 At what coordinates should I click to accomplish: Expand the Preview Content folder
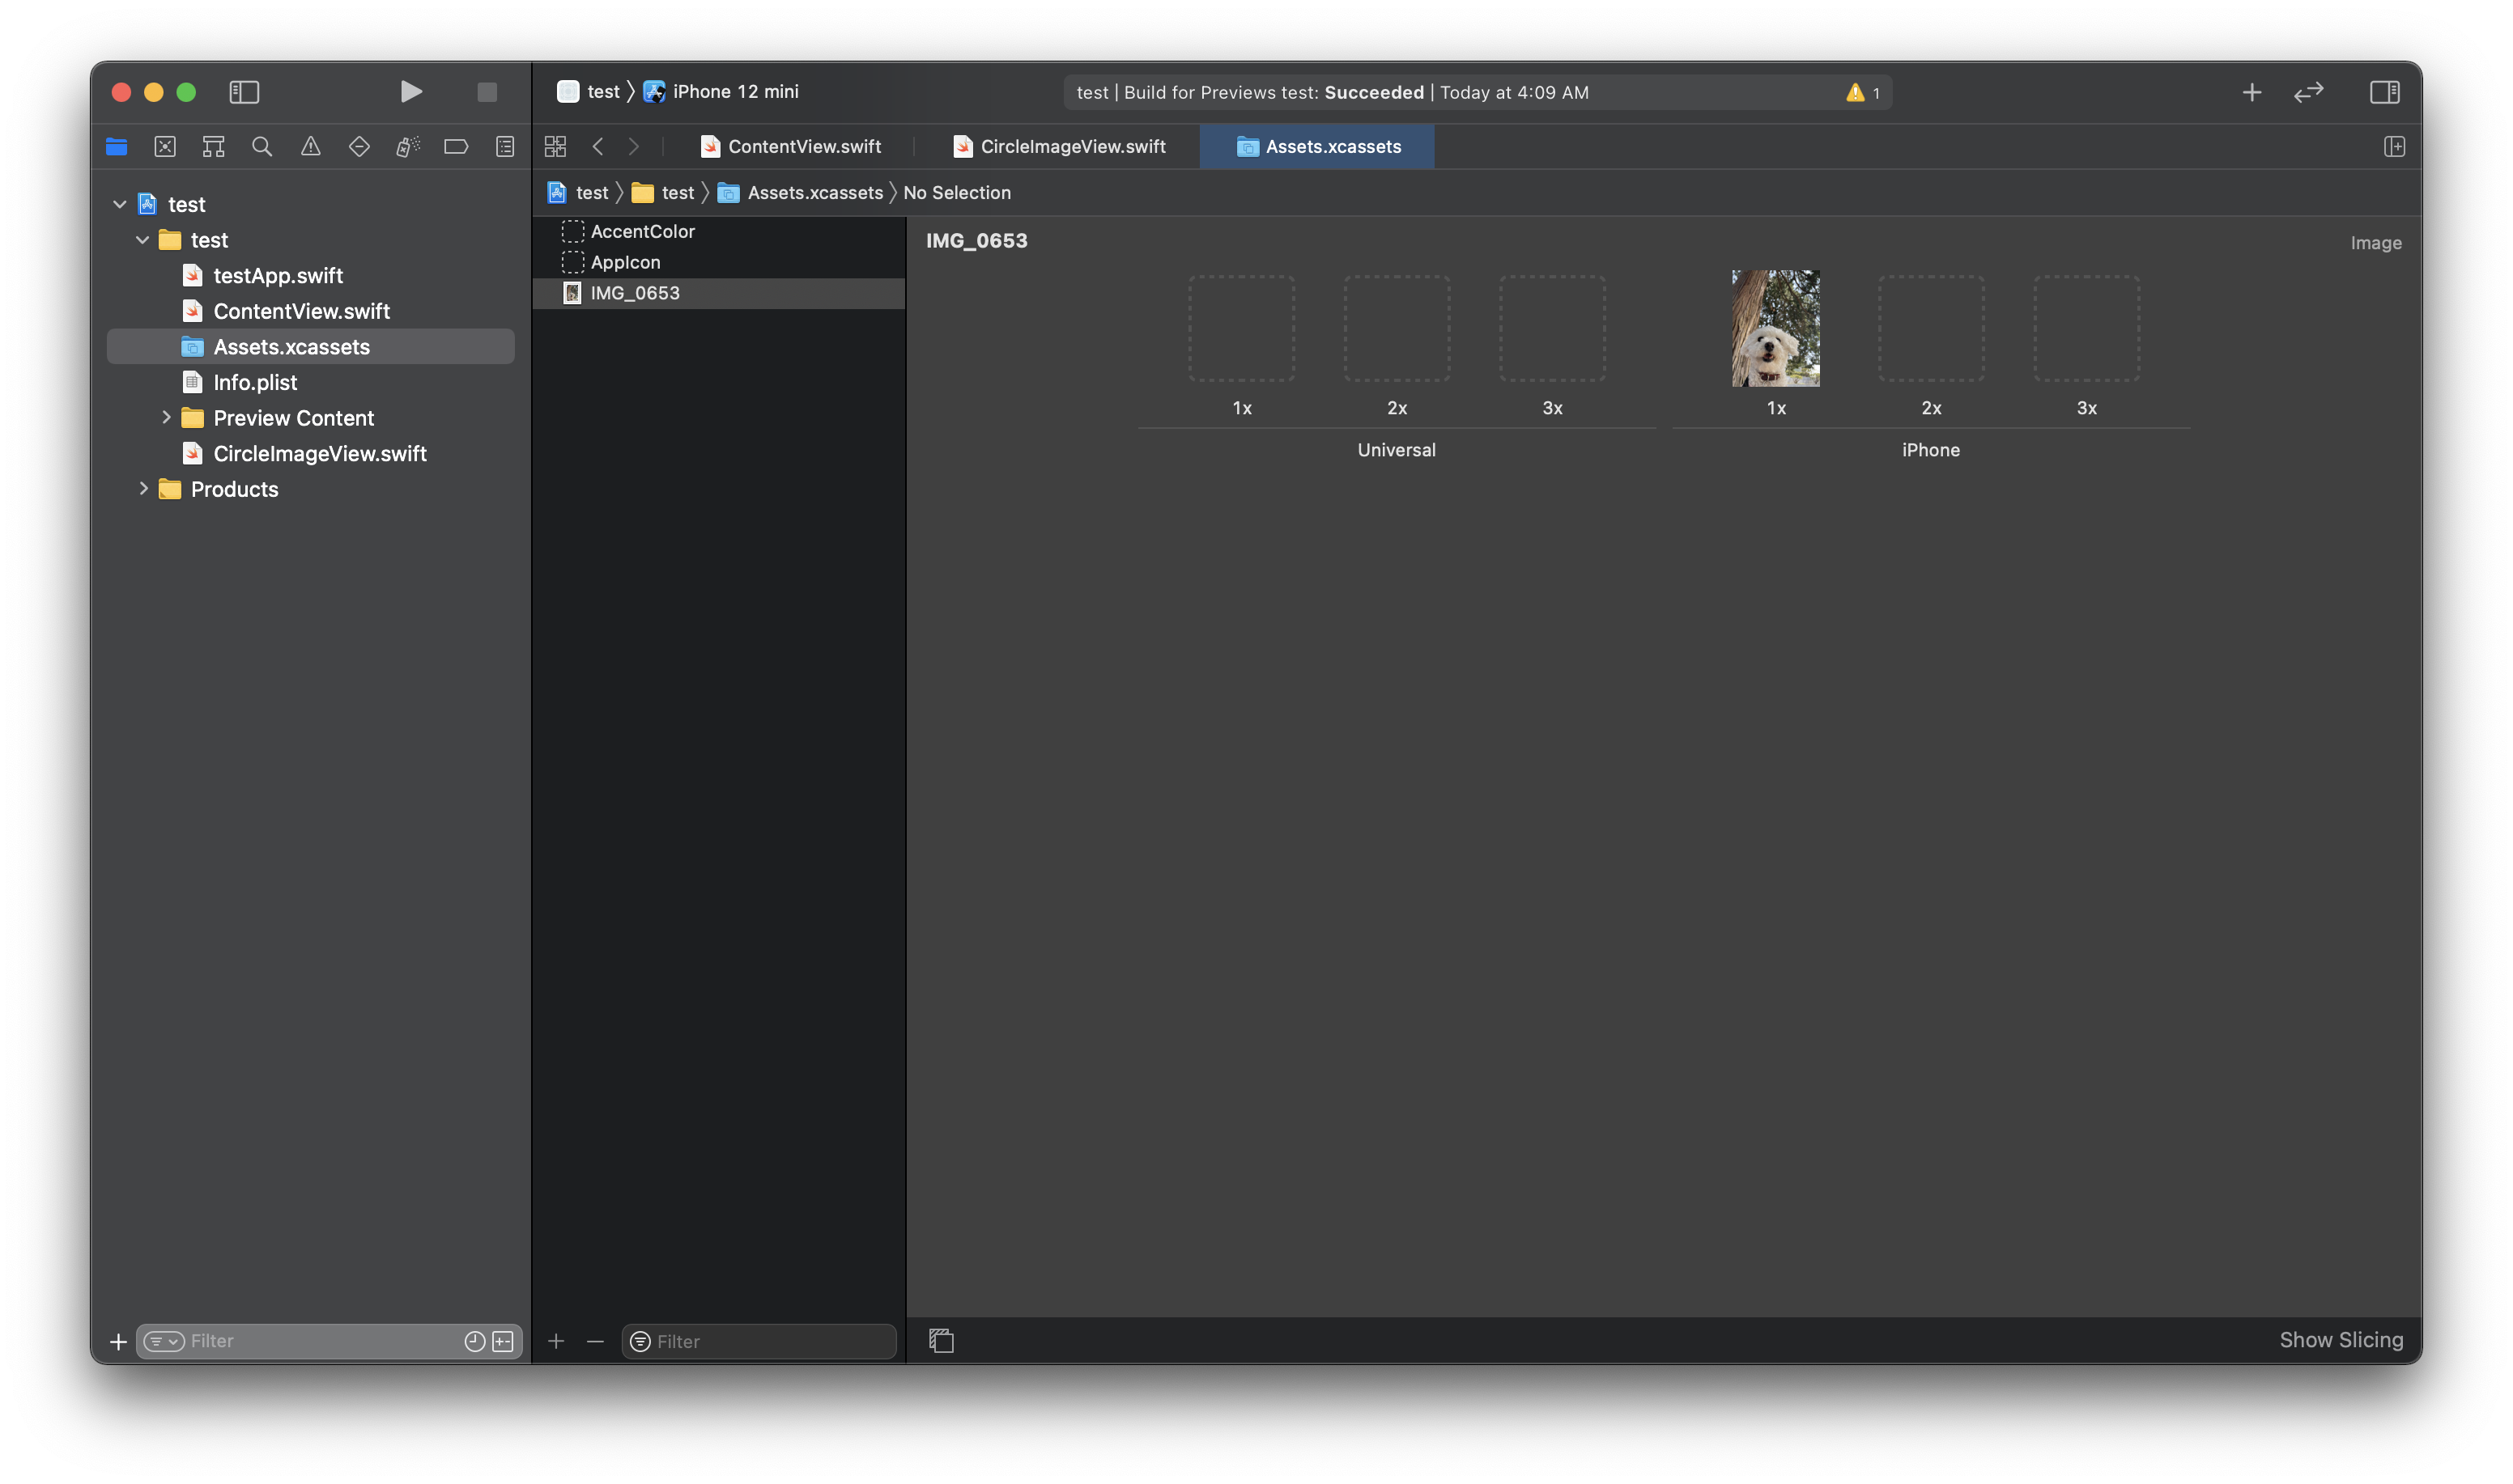(166, 418)
